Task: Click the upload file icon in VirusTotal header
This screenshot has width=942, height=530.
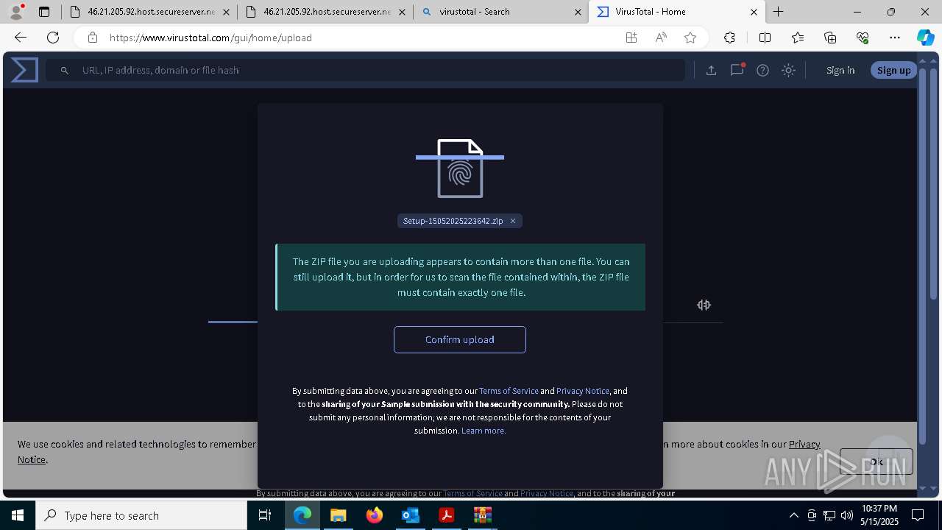Action: pyautogui.click(x=711, y=70)
